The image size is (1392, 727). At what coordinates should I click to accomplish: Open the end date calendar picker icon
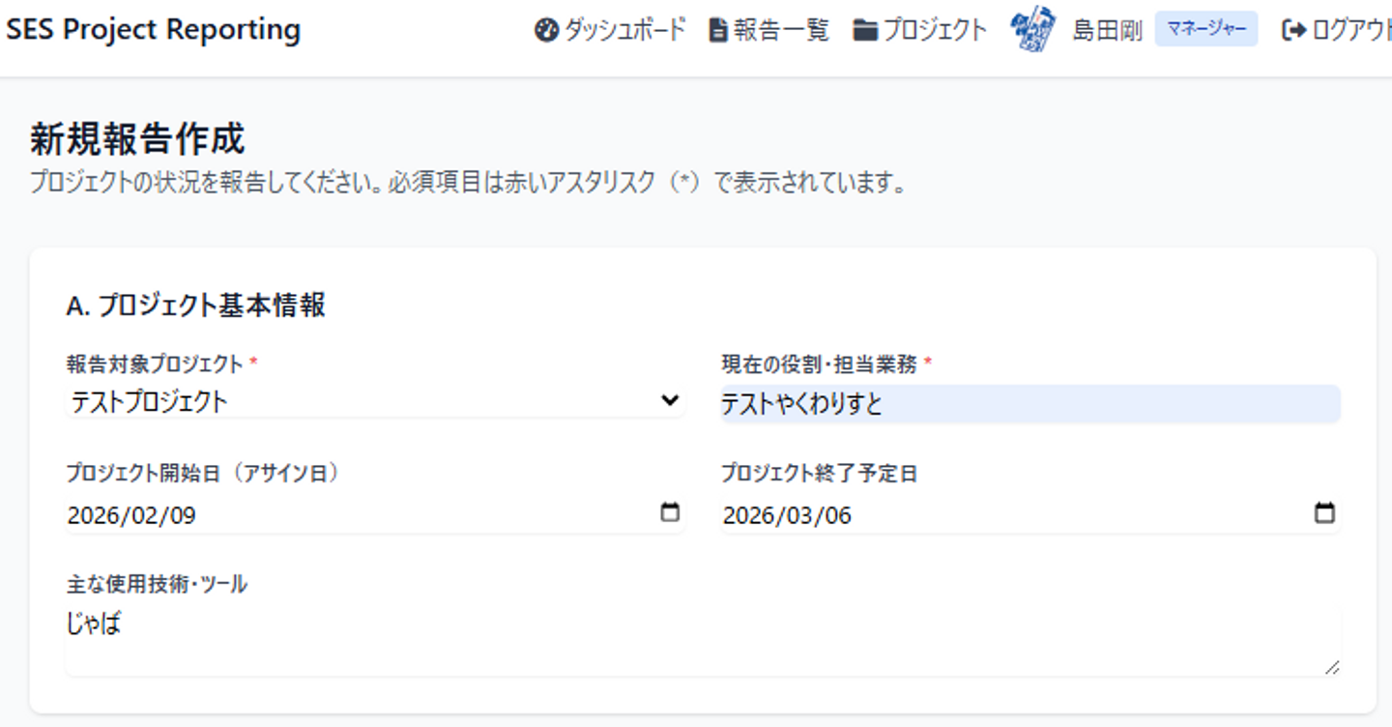coord(1325,512)
